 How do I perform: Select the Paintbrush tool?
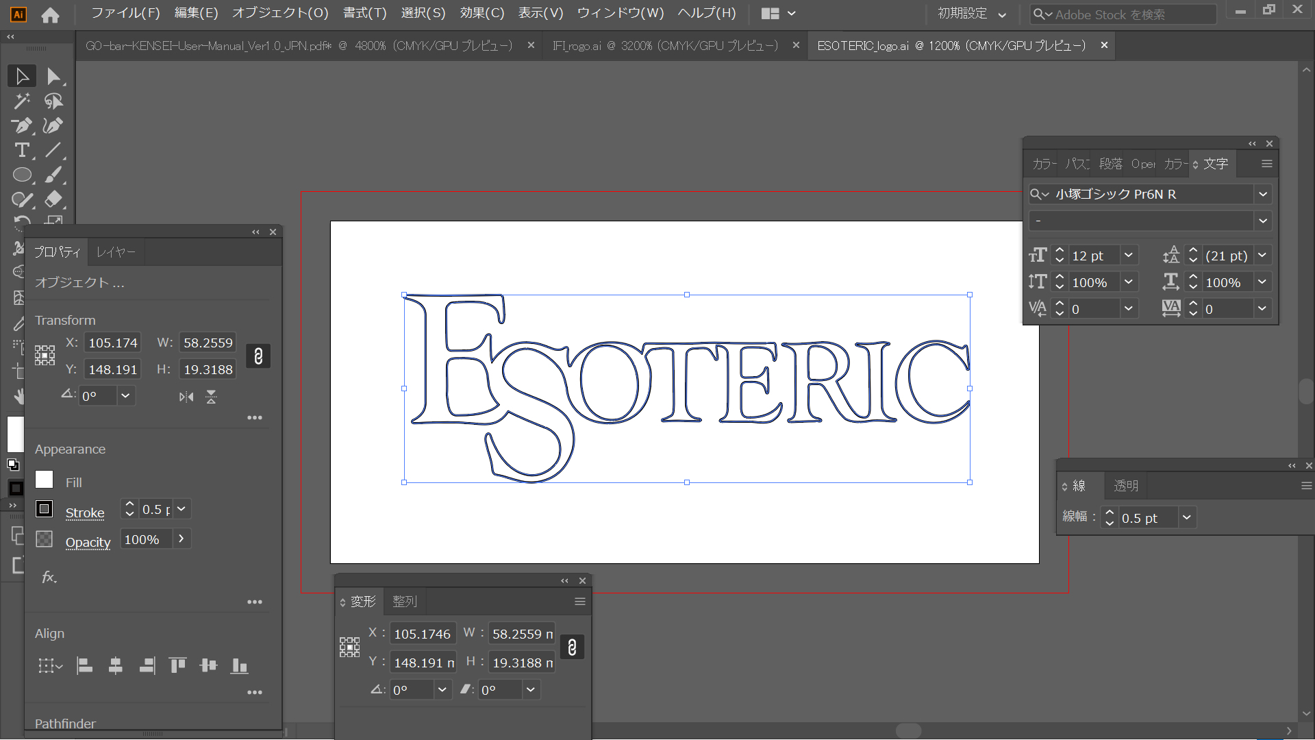pos(53,175)
